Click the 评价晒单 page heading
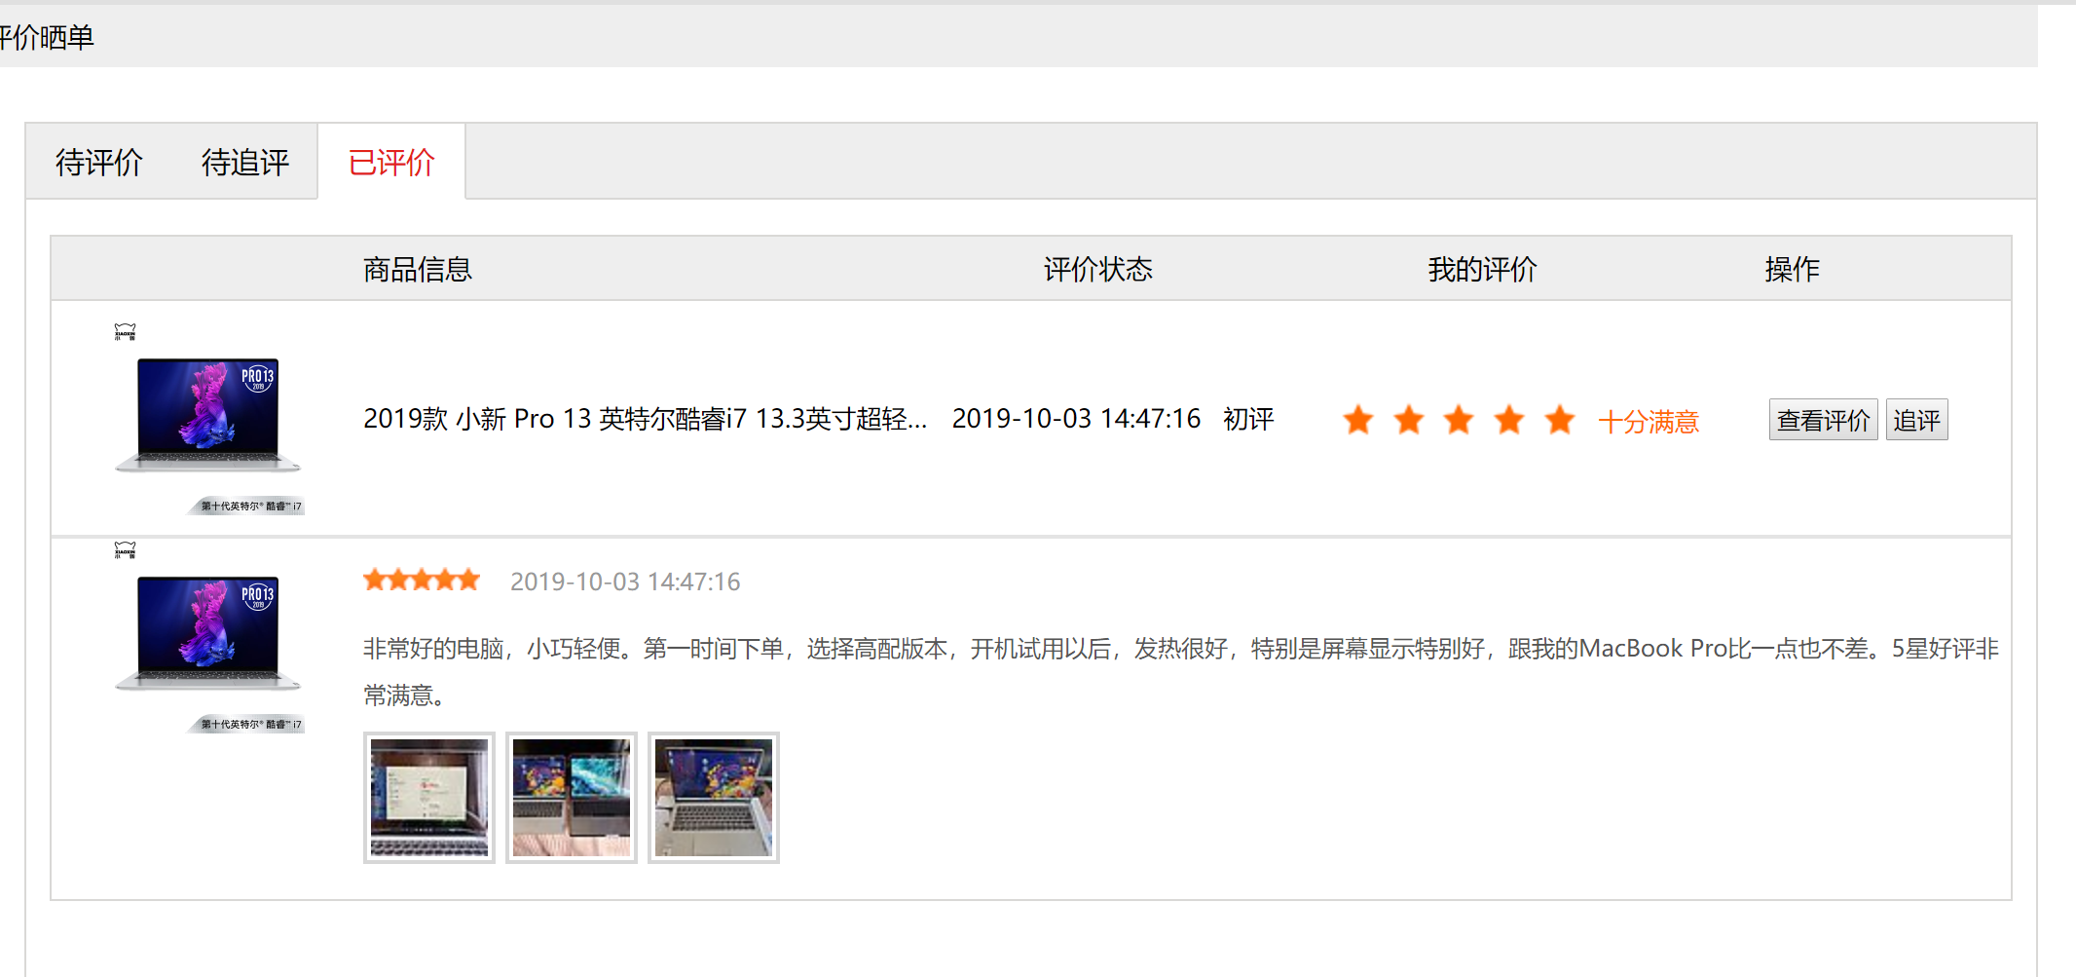2076x977 pixels. point(47,37)
